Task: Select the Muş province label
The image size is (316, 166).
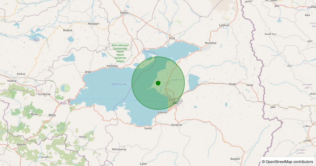Action: point(36,40)
